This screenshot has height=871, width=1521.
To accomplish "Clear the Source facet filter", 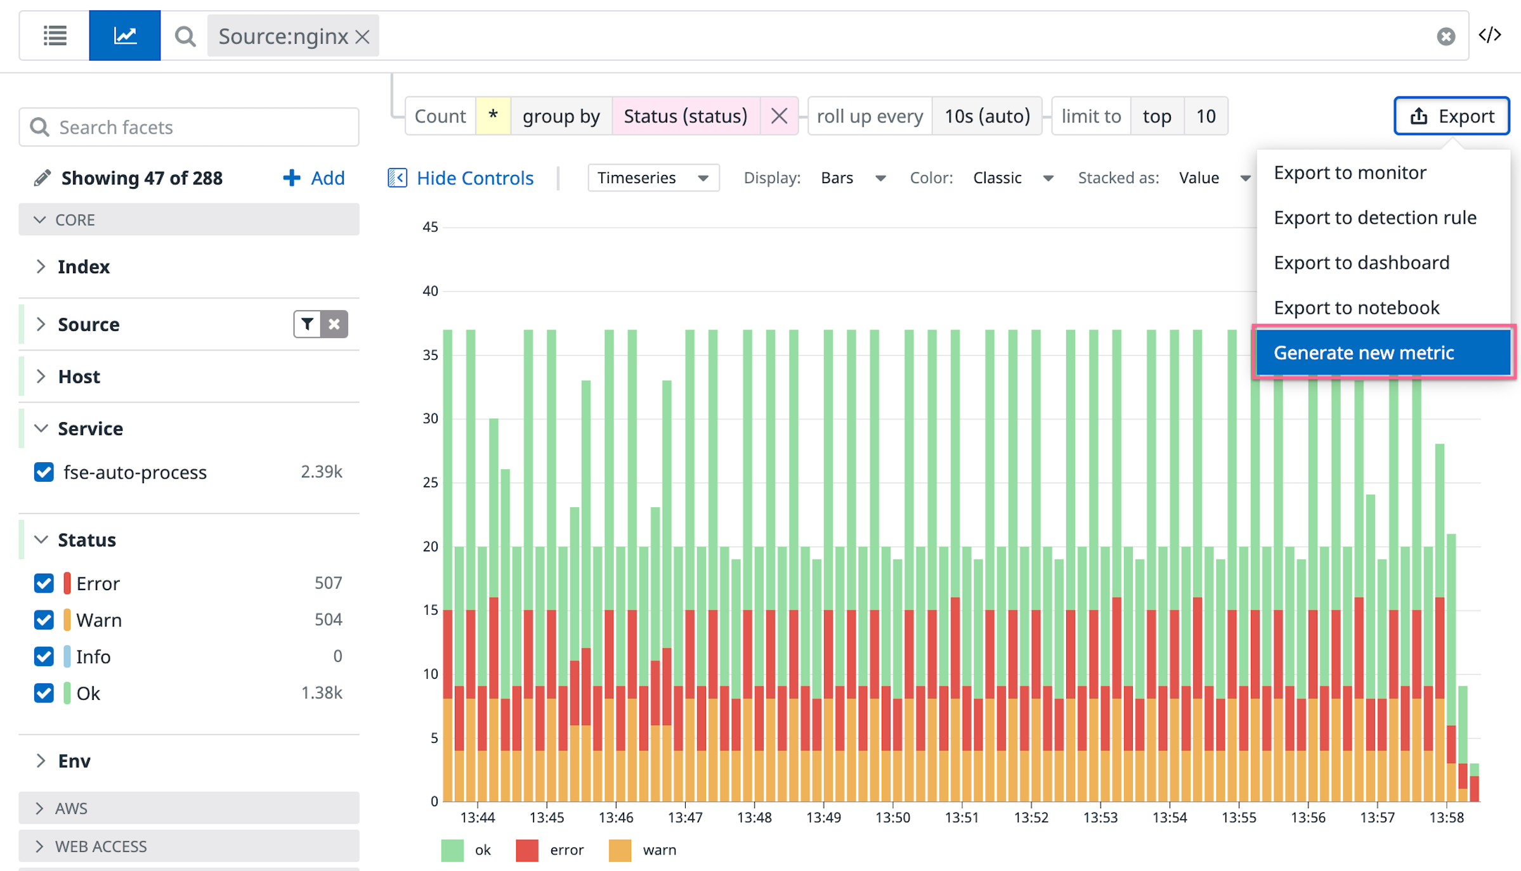I will 334,324.
